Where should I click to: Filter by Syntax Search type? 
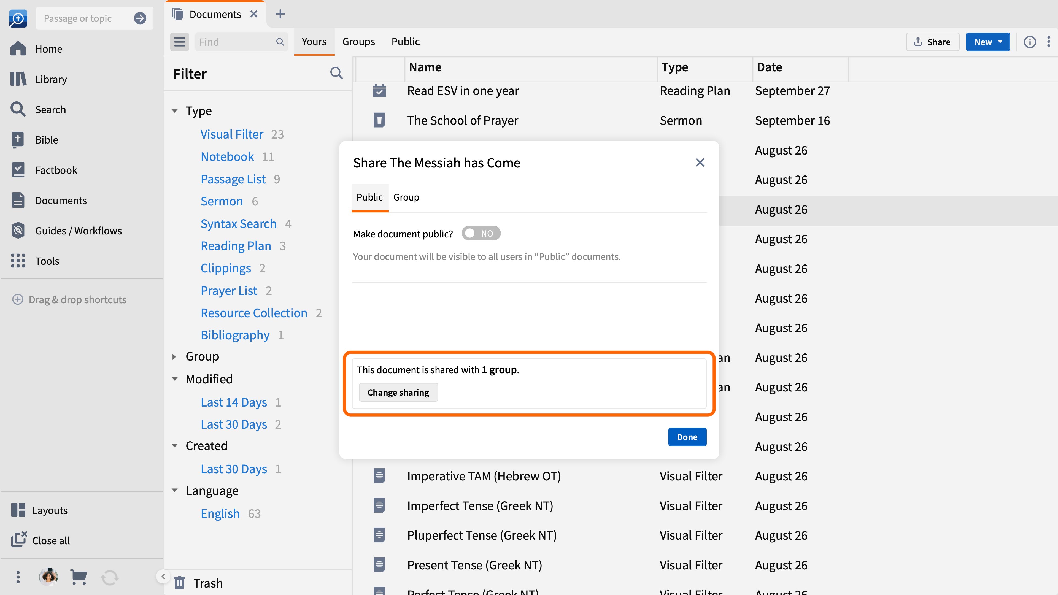pyautogui.click(x=238, y=224)
